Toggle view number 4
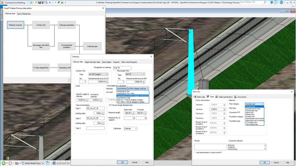The image size is (296, 166). (x=59, y=163)
